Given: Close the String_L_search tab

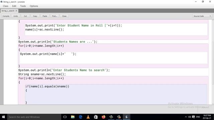Looking at the screenshot, I should coord(16,11).
